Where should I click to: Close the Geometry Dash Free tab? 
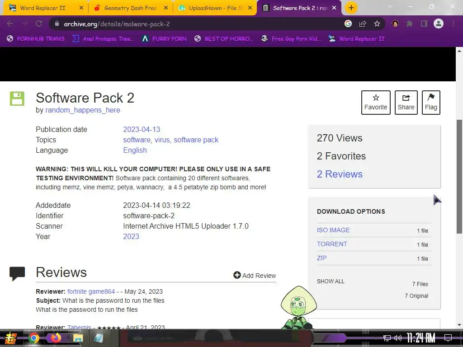pyautogui.click(x=166, y=8)
